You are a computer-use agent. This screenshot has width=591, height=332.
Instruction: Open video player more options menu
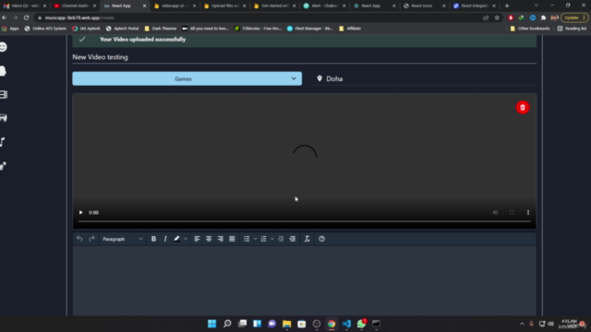point(528,213)
